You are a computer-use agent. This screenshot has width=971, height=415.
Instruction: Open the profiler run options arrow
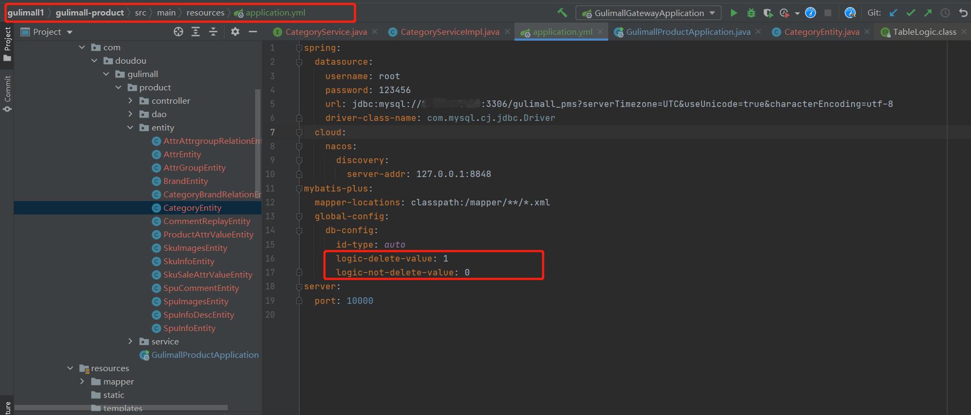tap(797, 13)
